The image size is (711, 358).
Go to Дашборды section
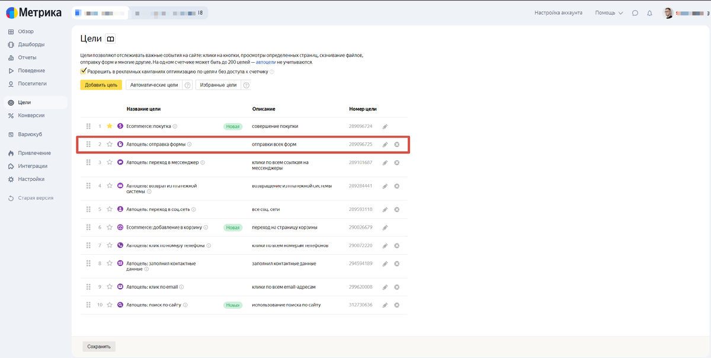tap(31, 44)
